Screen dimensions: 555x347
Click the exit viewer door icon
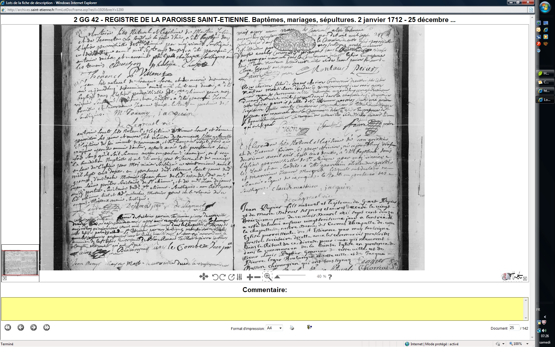310,327
